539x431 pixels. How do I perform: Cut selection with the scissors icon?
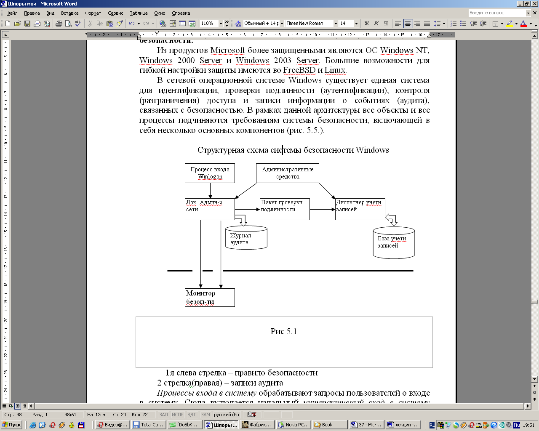(90, 24)
